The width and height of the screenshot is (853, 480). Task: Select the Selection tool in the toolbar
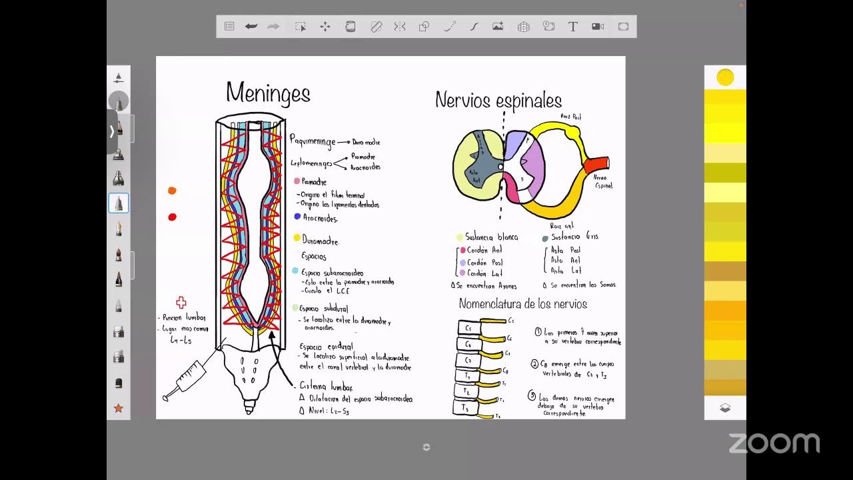(301, 27)
